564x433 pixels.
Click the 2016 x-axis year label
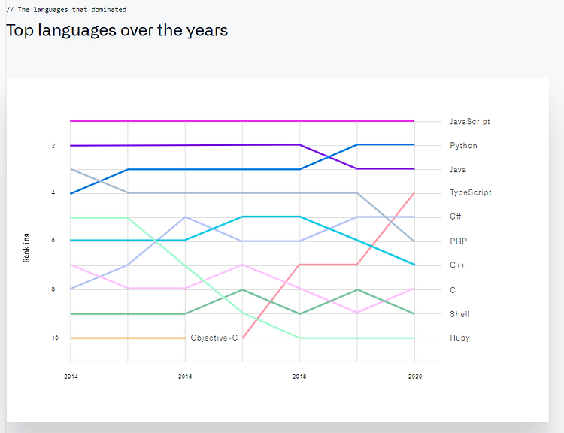[x=185, y=377]
